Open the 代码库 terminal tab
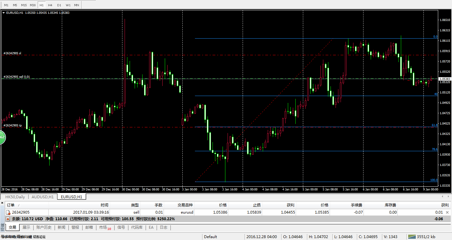This screenshot has width=452, height=240. pos(137,227)
